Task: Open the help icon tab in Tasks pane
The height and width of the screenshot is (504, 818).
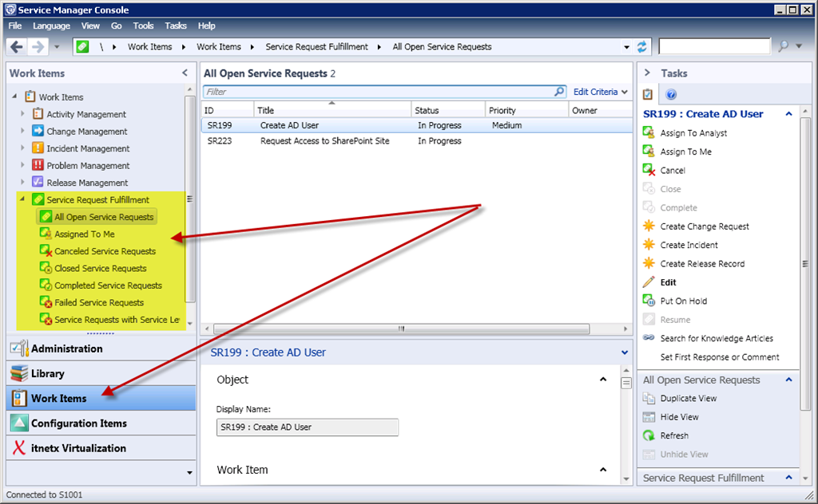Action: [671, 94]
